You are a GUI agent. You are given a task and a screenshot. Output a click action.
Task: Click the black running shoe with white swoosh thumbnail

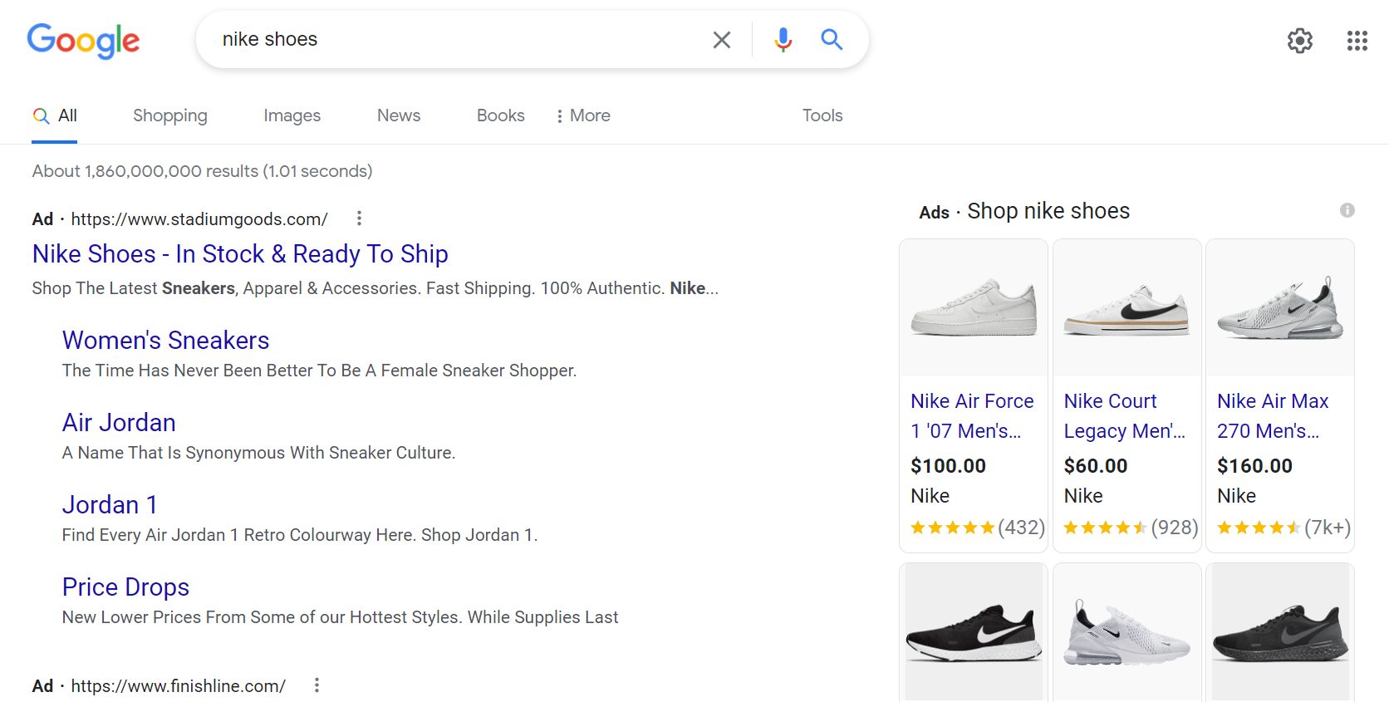974,632
